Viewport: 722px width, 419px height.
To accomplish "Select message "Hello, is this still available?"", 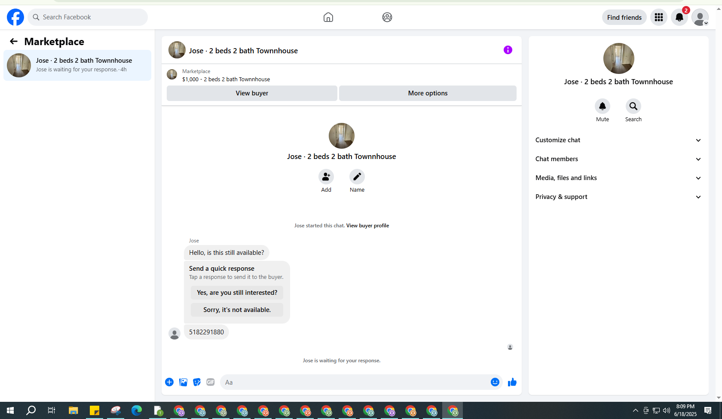I will tap(226, 253).
